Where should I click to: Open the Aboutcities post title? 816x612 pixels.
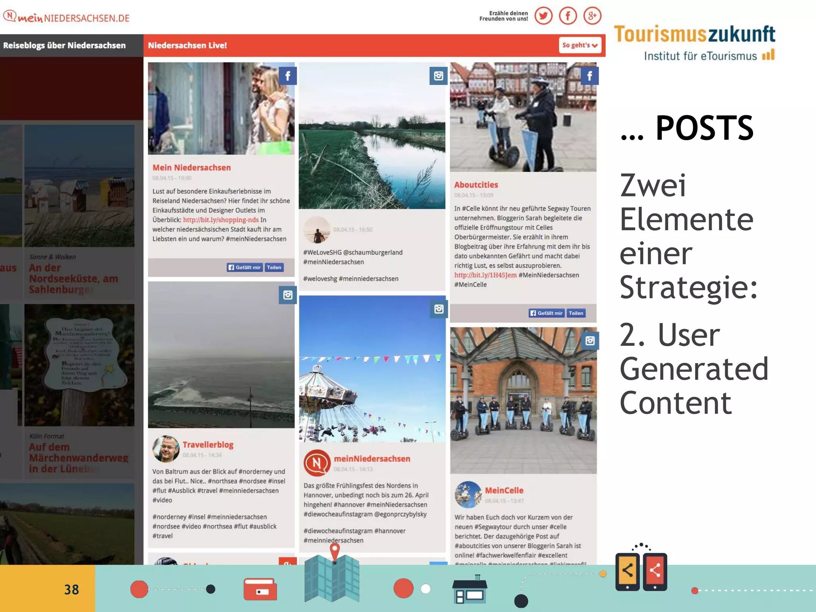(476, 185)
